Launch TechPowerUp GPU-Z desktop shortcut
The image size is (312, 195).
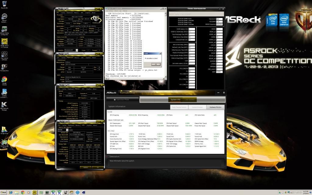[4, 144]
